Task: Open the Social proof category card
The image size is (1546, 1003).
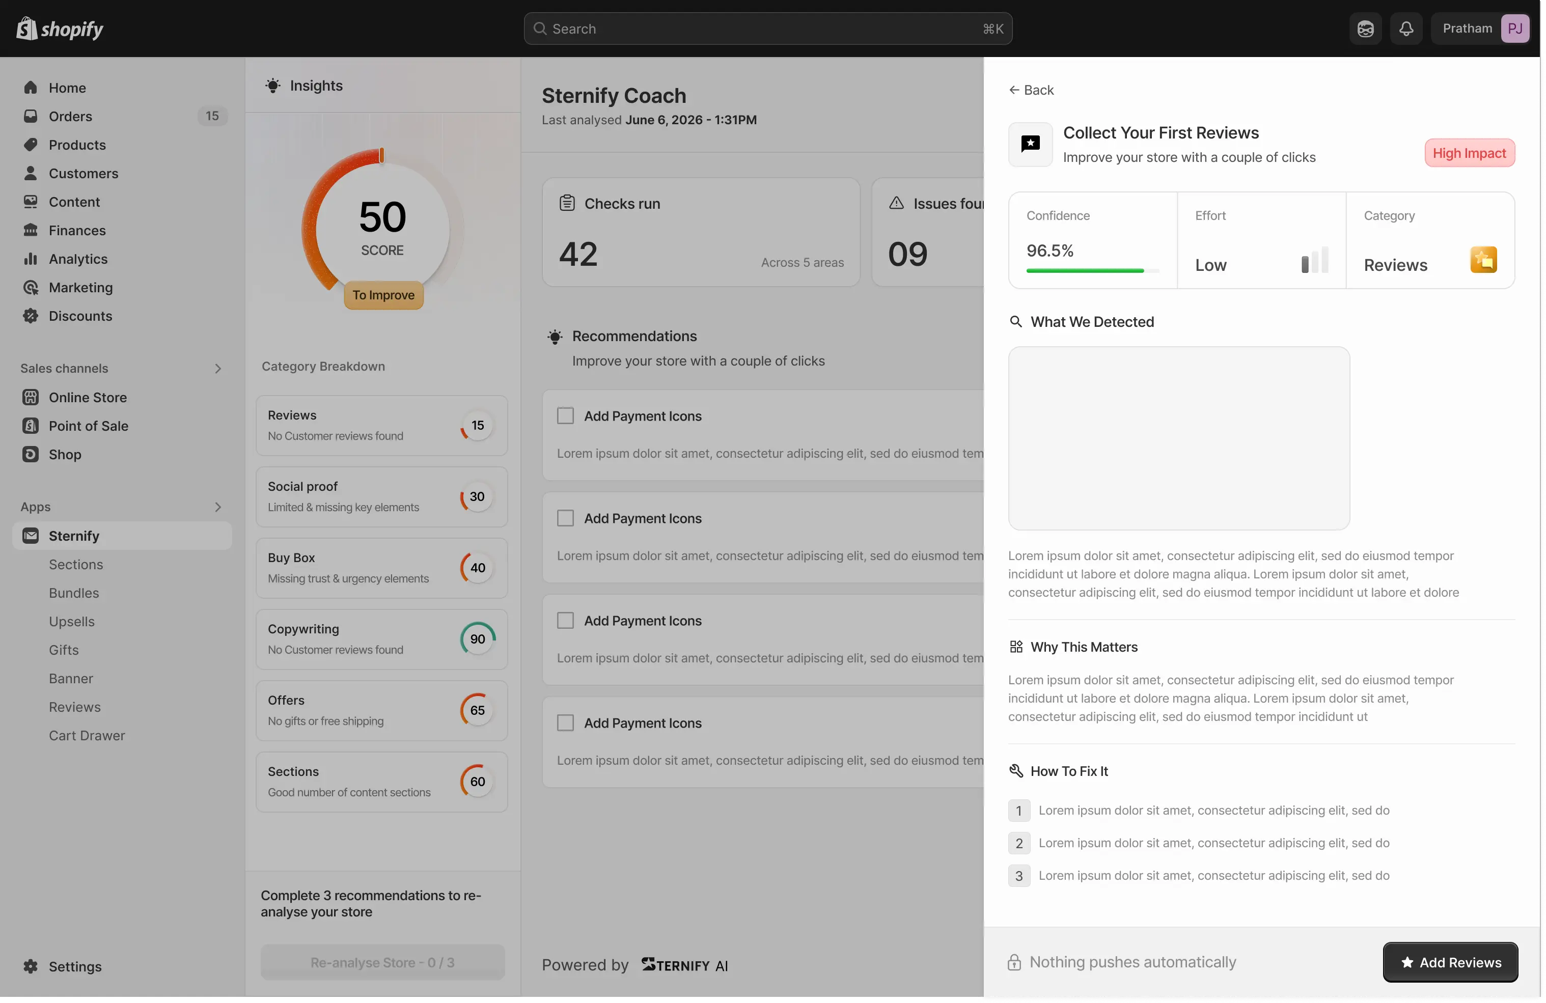Action: tap(382, 497)
